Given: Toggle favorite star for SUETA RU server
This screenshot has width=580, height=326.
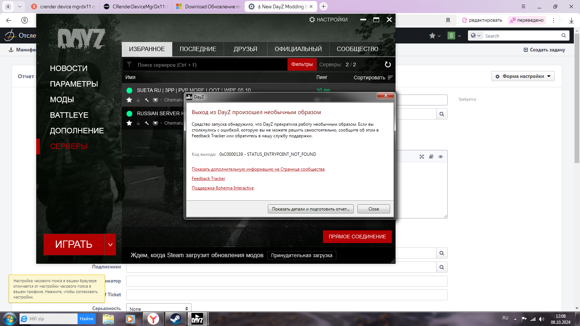Looking at the screenshot, I should [129, 100].
